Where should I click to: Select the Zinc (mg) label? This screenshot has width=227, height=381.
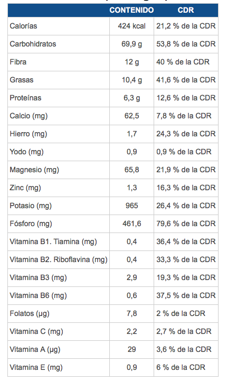click(x=25, y=188)
